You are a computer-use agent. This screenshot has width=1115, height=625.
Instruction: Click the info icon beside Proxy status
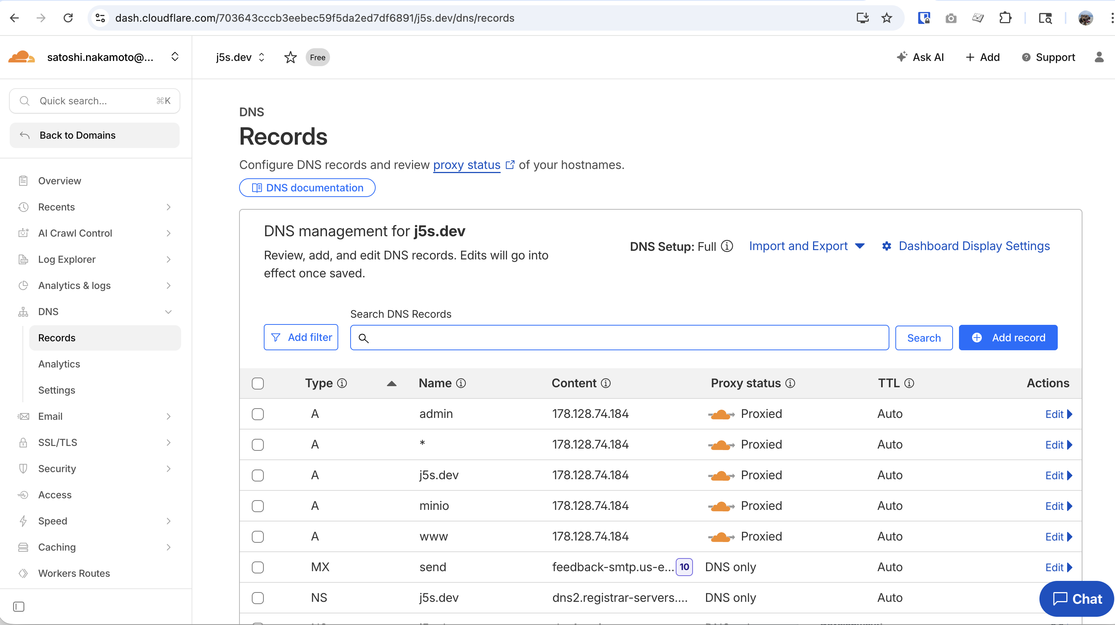tap(790, 383)
